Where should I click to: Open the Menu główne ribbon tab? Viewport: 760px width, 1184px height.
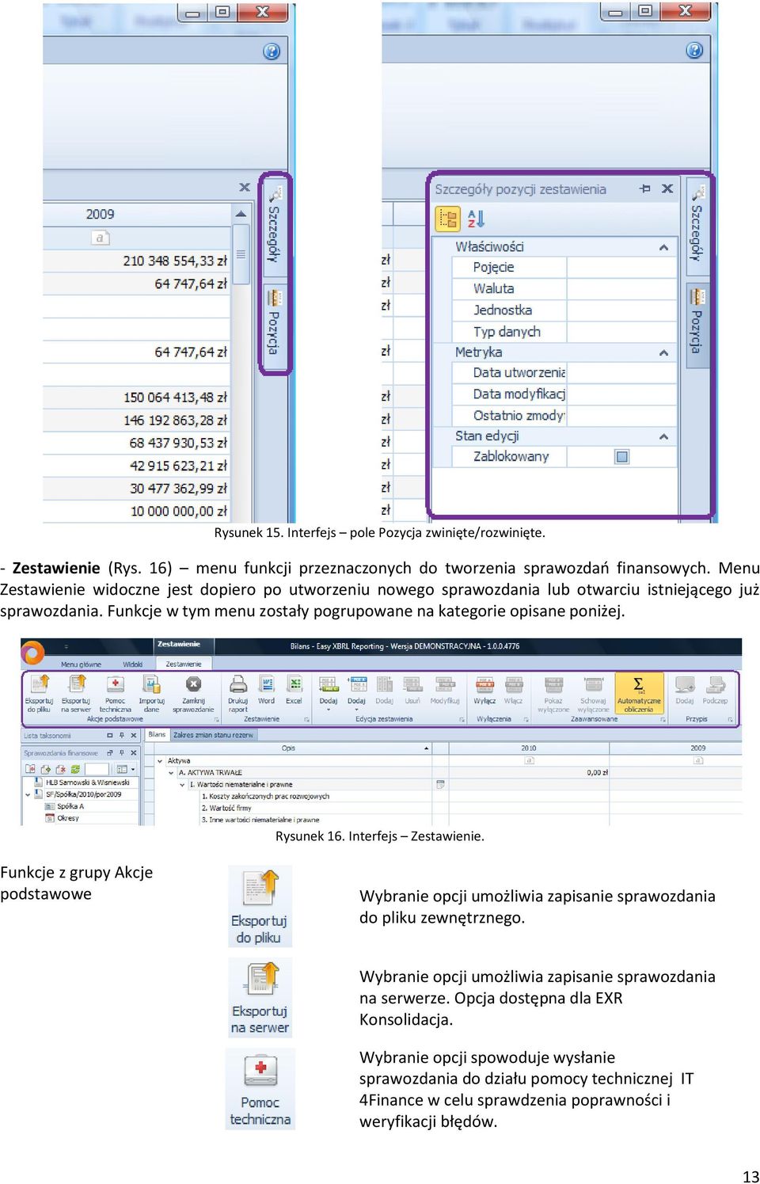[81, 664]
